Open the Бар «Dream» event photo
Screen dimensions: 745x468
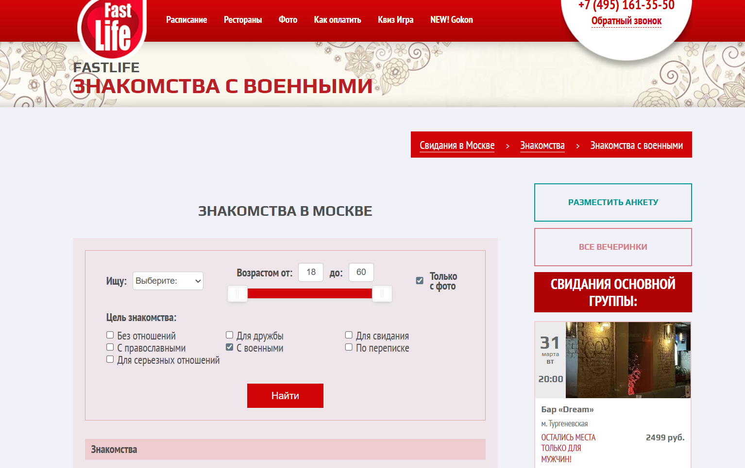[x=628, y=360]
